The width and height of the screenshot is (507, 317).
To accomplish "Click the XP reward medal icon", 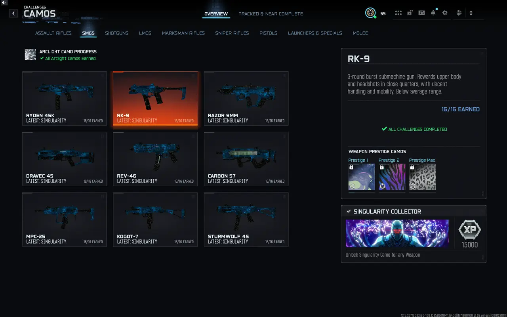I will click(x=469, y=229).
